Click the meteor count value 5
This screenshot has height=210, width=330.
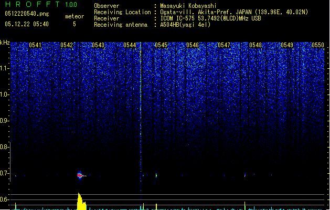(x=74, y=24)
